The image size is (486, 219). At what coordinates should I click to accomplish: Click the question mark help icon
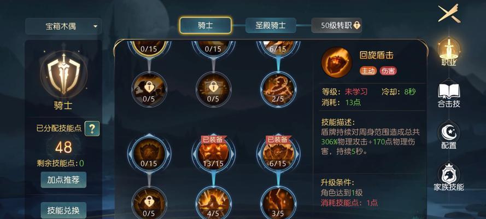click(92, 128)
